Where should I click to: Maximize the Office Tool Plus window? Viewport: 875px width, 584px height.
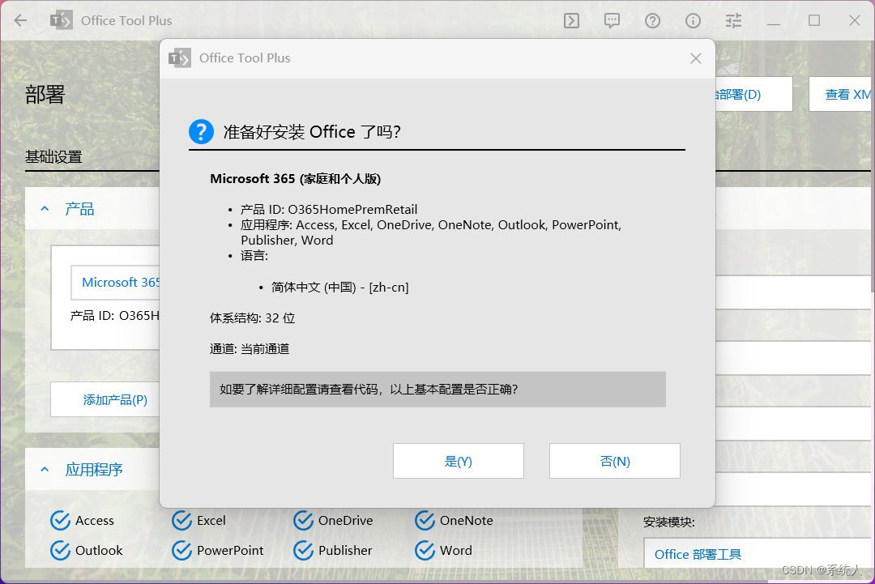814,20
